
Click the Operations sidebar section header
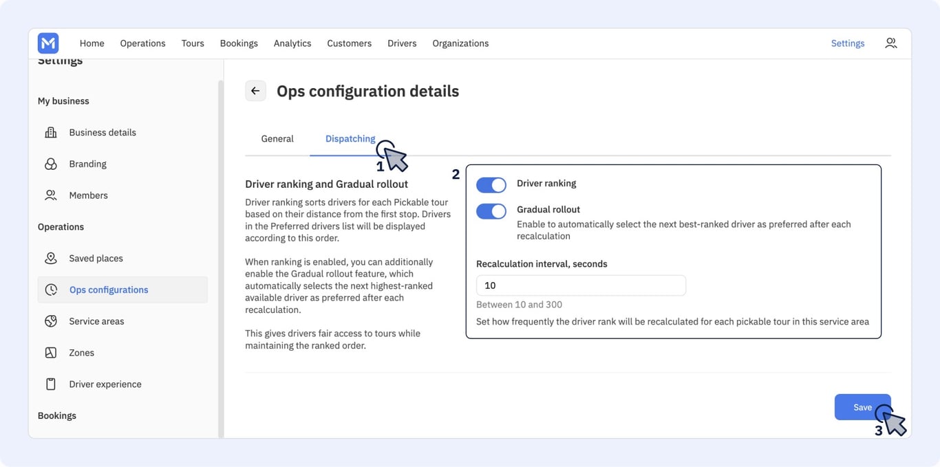pyautogui.click(x=61, y=227)
